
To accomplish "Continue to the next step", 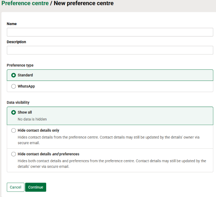I will (x=36, y=187).
